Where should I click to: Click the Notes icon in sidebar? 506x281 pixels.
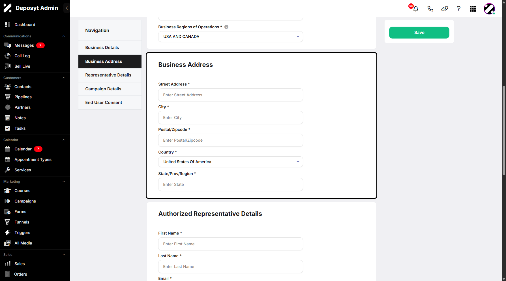click(8, 118)
